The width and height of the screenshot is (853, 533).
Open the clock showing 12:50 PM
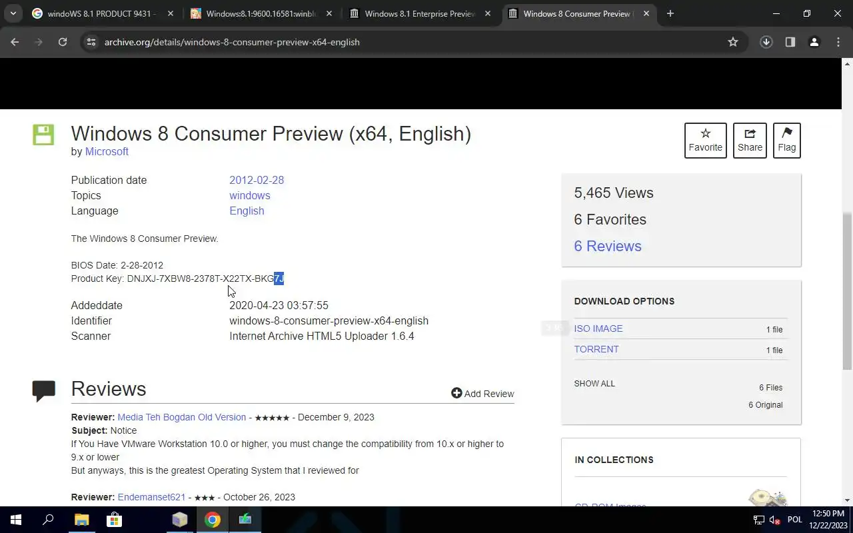[x=828, y=520]
